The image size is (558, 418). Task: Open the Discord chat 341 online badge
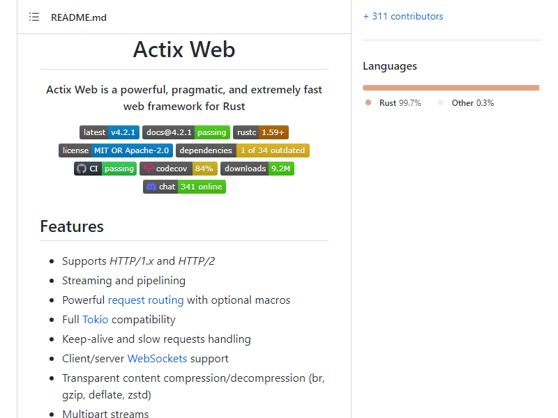click(x=184, y=187)
